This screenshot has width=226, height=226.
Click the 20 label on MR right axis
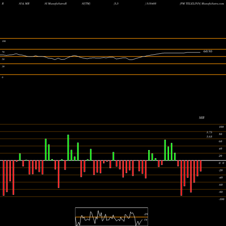coord(221,156)
